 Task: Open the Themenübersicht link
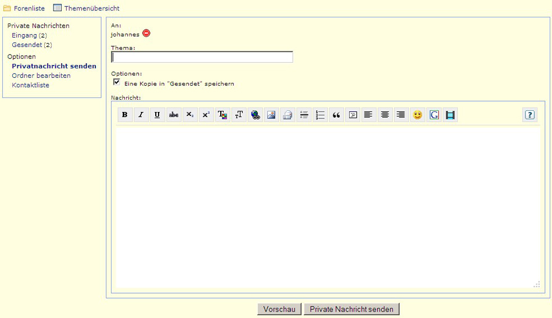92,8
